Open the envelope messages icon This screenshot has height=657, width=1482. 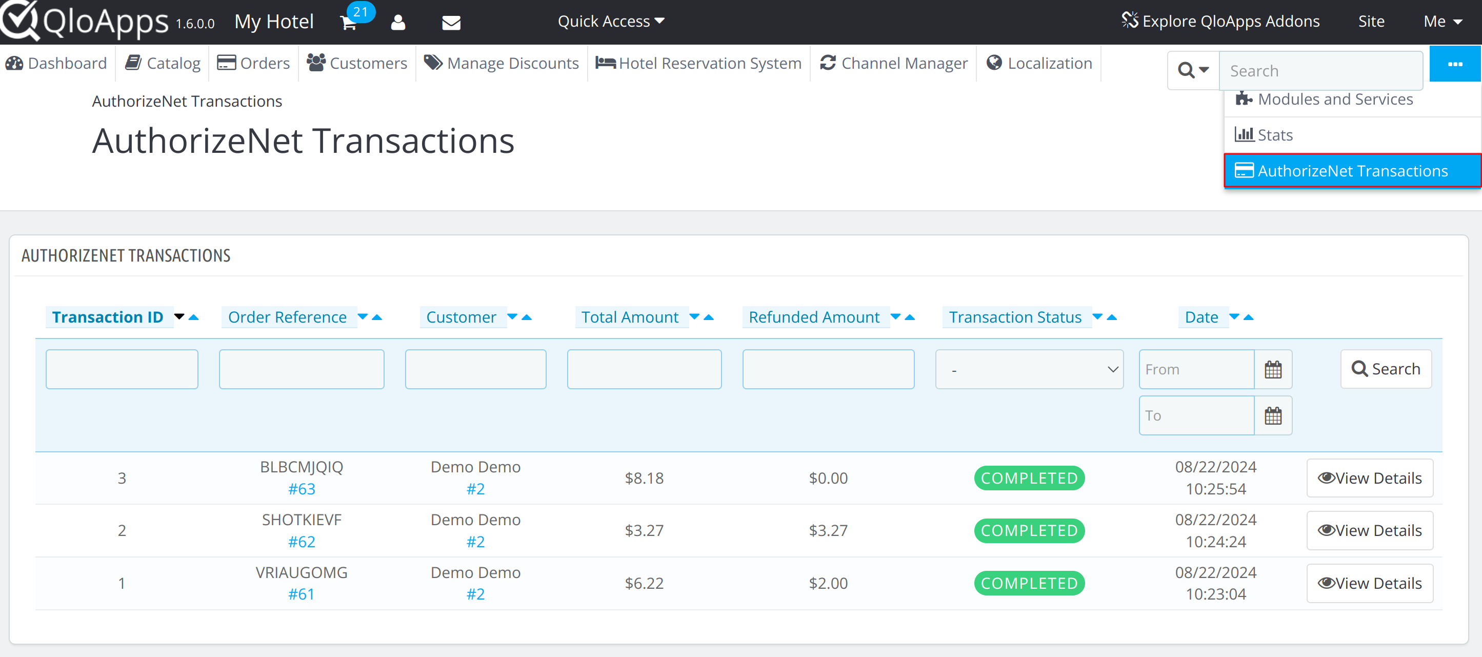[451, 23]
